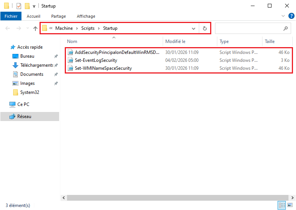The width and height of the screenshot is (296, 210).
Task: Click the search magnifier icon
Action: pos(285,28)
